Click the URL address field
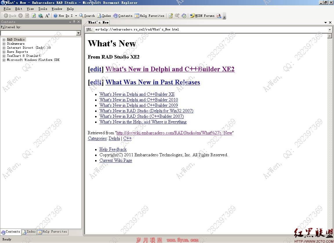 click(x=211, y=29)
